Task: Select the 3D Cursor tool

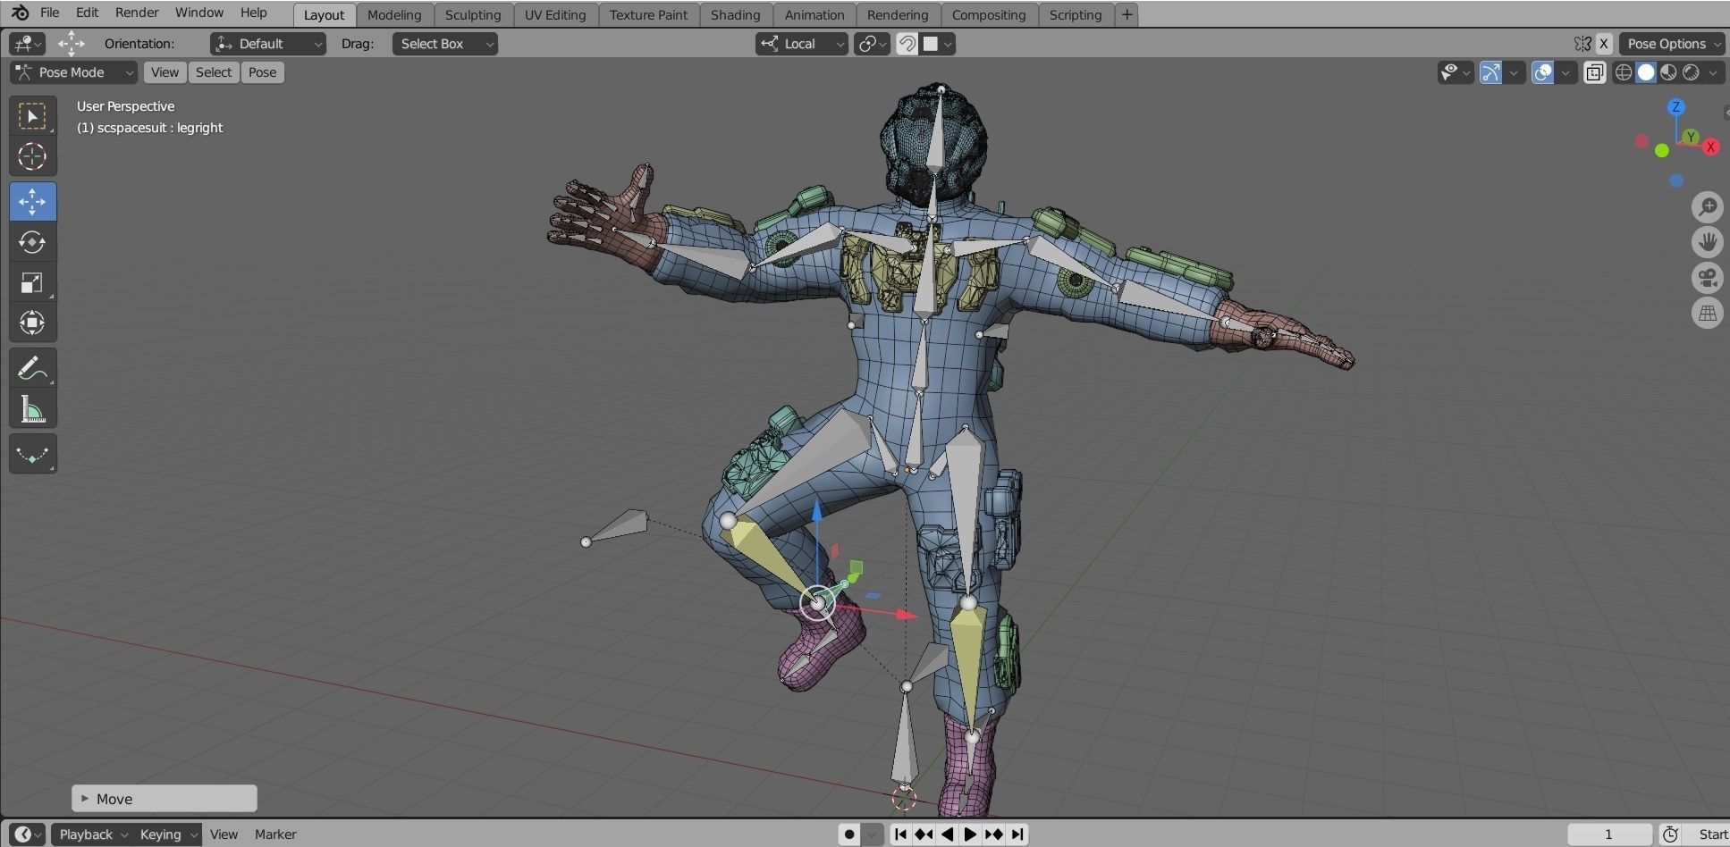Action: click(32, 156)
